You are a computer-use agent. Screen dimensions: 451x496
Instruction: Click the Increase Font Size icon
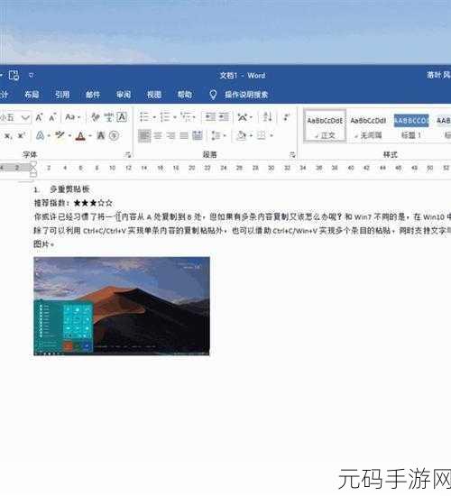point(39,117)
